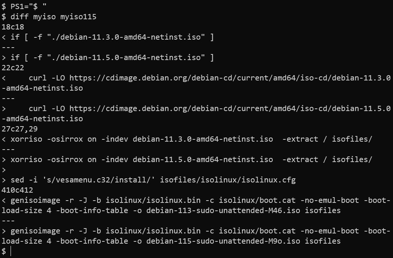
Task: Click the removed debian-11.3.0 curl URL
Action: 196,83
